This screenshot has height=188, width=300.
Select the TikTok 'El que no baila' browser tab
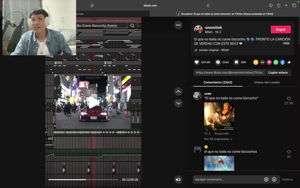225,14
